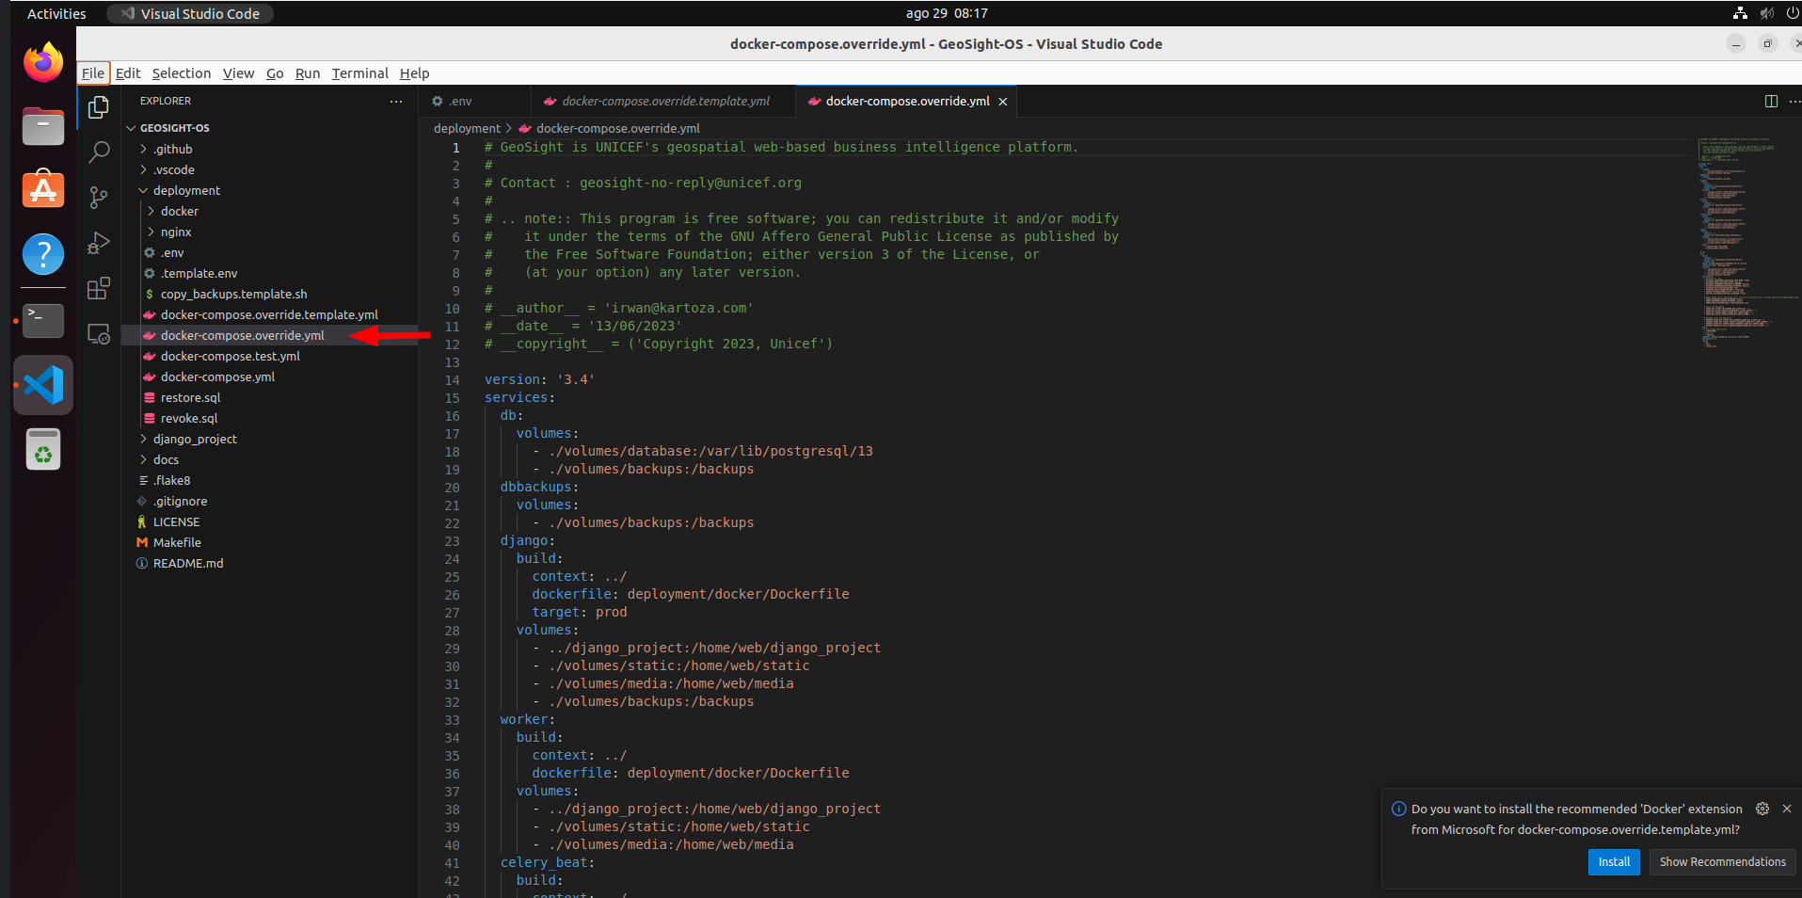This screenshot has height=898, width=1802.
Task: Open the Remote Explorer view
Action: (x=99, y=333)
